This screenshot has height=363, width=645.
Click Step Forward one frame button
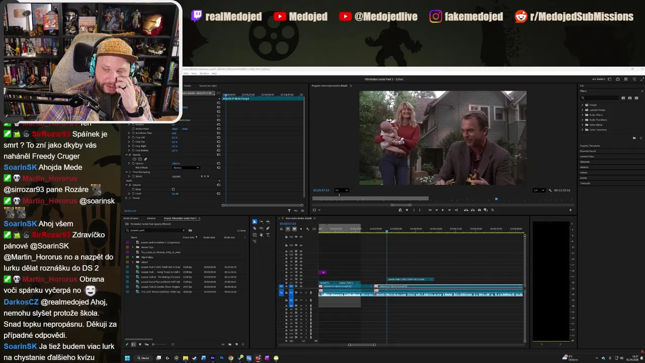(x=449, y=210)
